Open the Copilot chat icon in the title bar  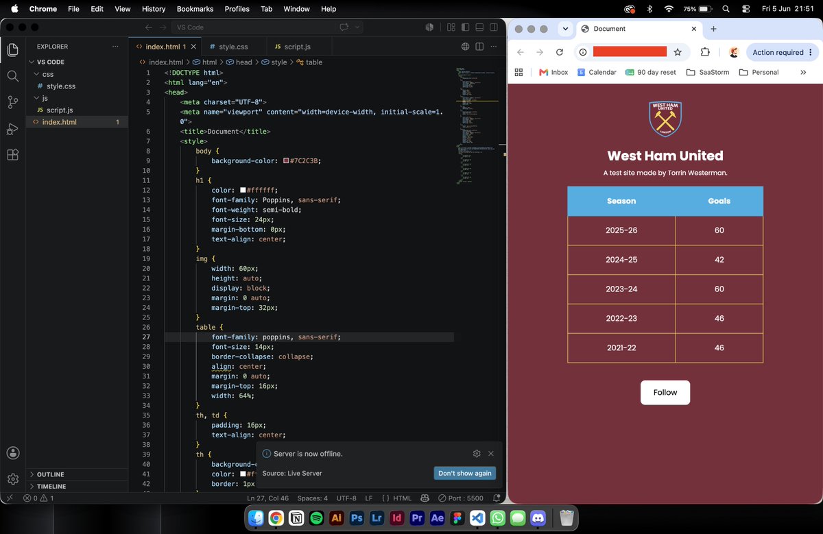tap(344, 27)
